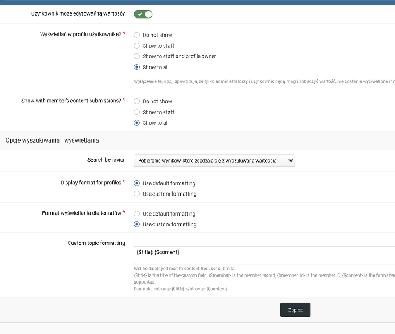This screenshot has width=395, height=334.
Task: Select default formatting for profiles display
Action: pyautogui.click(x=137, y=183)
